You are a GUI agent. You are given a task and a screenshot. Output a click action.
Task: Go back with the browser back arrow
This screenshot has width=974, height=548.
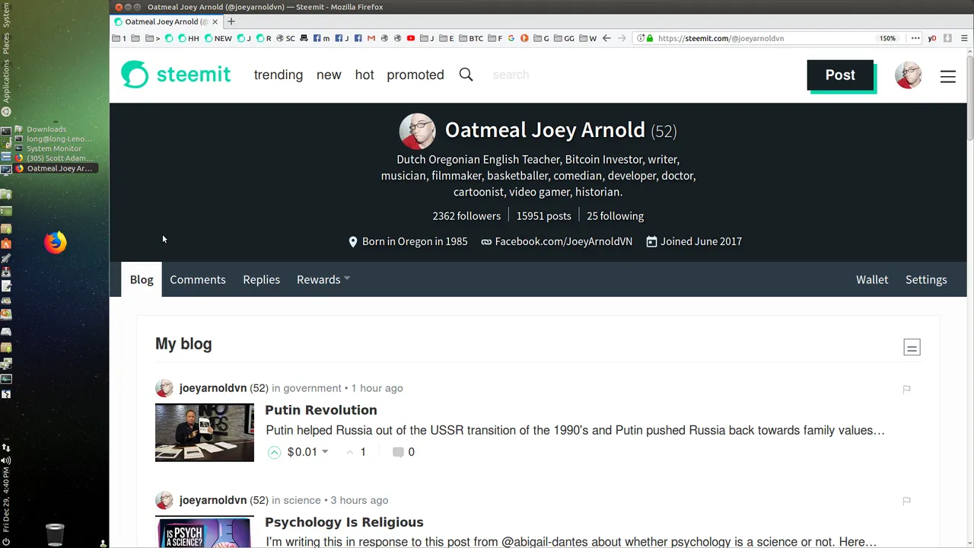pyautogui.click(x=606, y=38)
